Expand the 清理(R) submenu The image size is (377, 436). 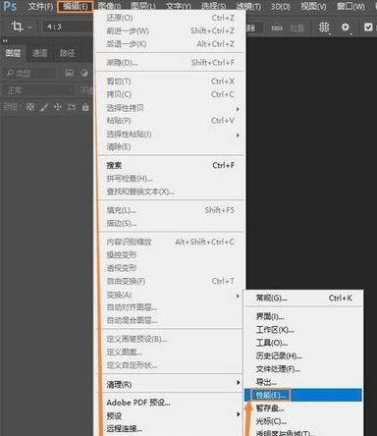(170, 384)
